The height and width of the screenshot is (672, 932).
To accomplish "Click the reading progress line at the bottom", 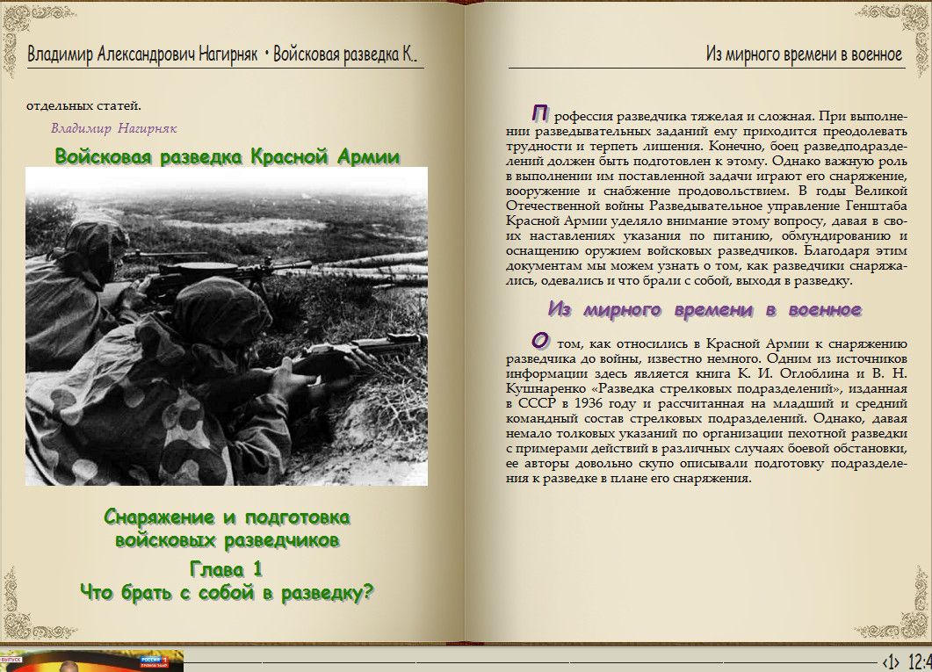I will (x=527, y=659).
